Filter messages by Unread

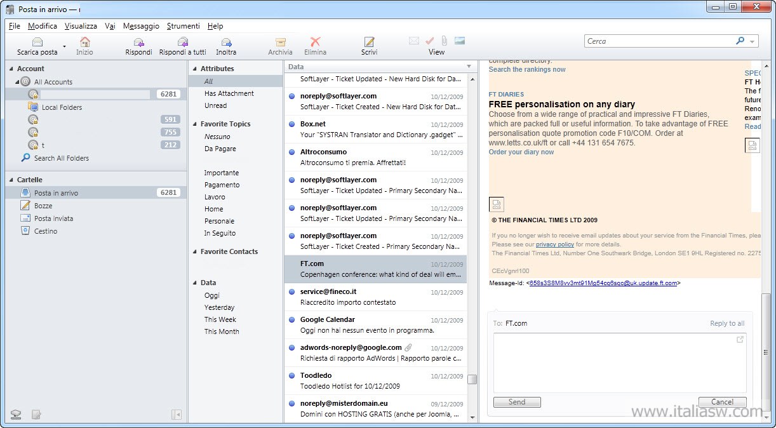click(216, 105)
